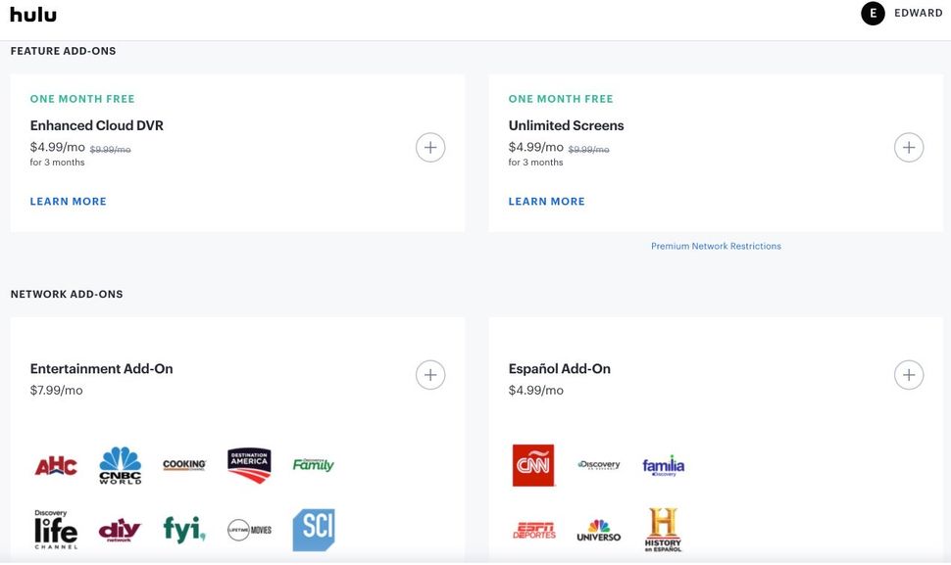Add the Entertainment Add-On

coord(429,374)
